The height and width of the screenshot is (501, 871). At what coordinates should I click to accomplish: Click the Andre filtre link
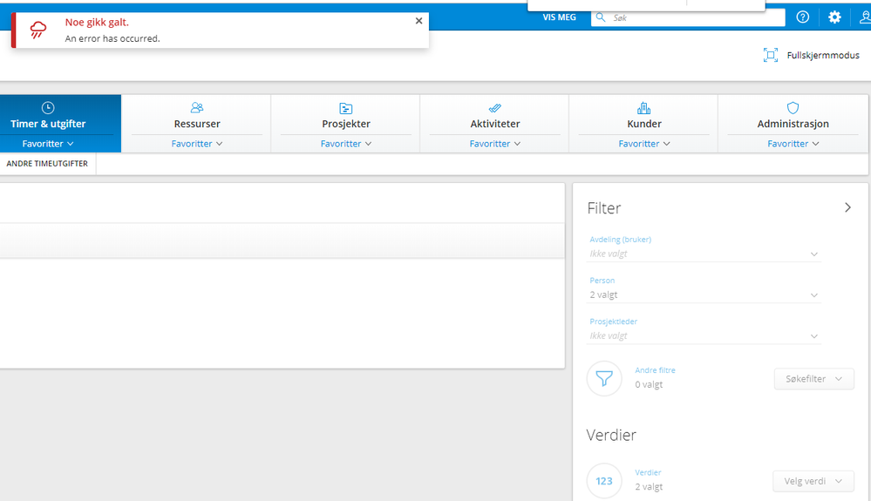click(655, 370)
